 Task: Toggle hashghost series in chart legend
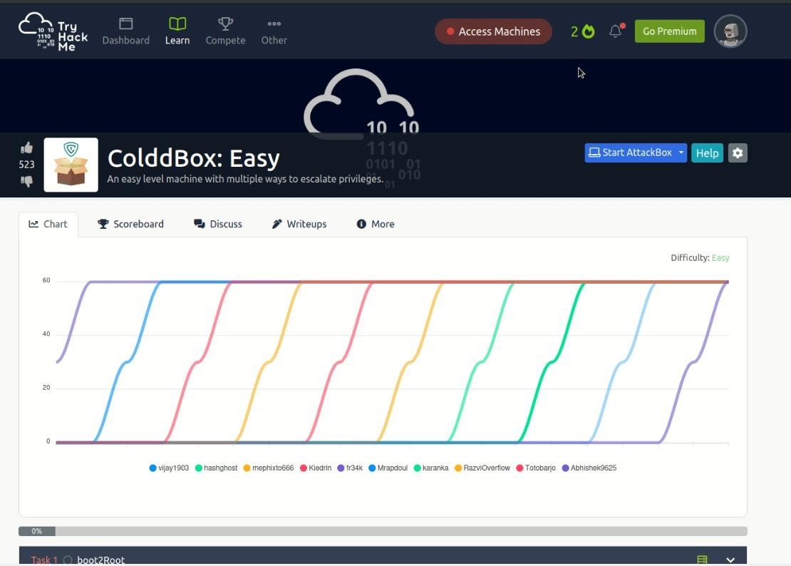click(x=216, y=468)
